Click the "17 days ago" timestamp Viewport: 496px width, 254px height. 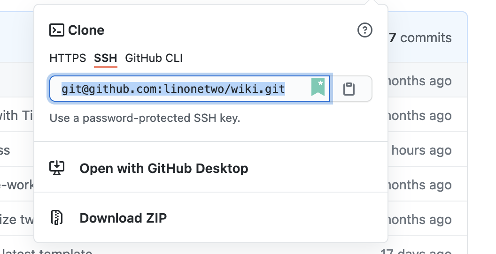tap(416, 252)
